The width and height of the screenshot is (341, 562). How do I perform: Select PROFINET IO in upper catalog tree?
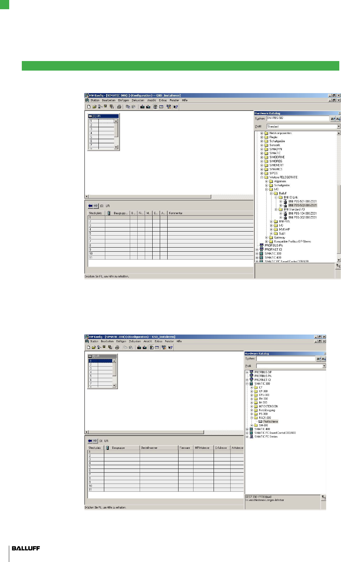pos(273,250)
